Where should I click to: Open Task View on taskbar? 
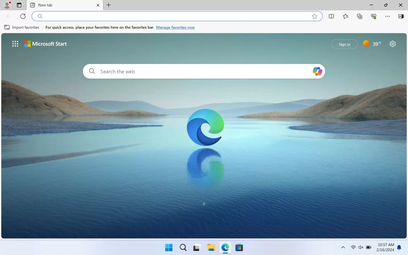[197, 248]
